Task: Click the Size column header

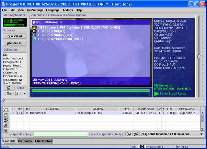Action: (126, 109)
